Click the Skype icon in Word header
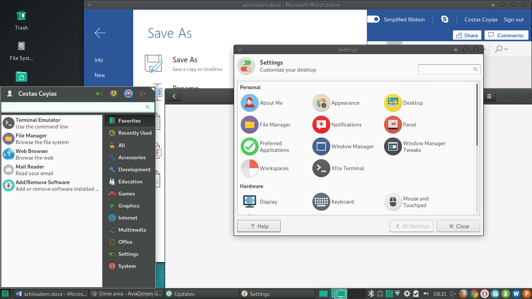 coord(444,19)
